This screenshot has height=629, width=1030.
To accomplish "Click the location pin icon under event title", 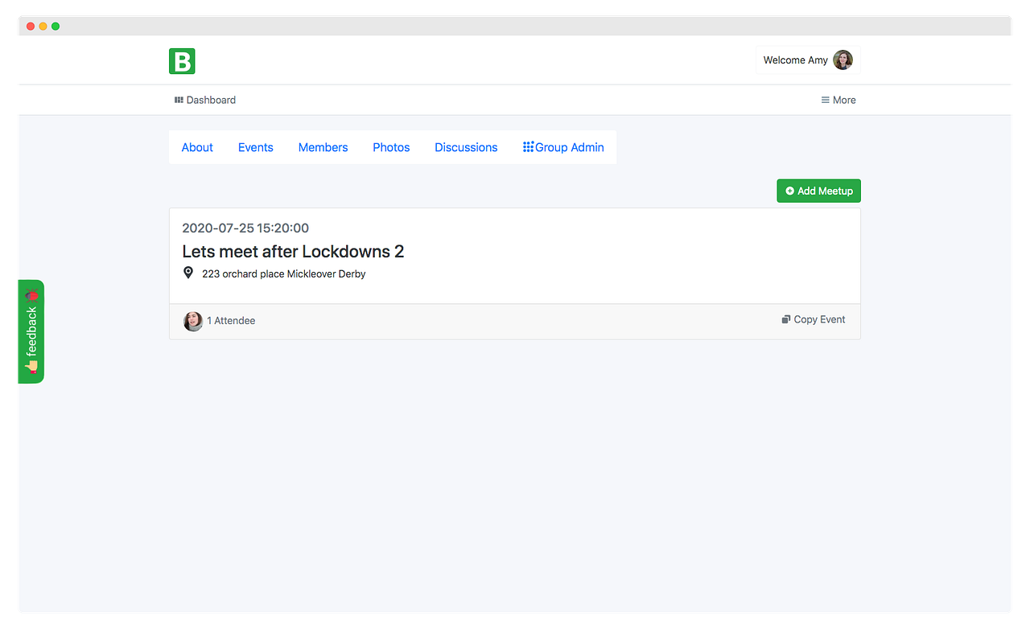I will 188,273.
